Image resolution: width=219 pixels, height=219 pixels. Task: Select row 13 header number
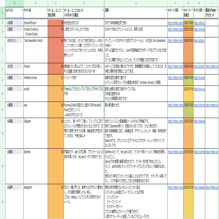pyautogui.click(x=3, y=166)
